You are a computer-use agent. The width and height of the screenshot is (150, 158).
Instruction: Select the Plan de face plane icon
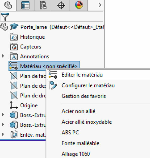tap(14, 76)
